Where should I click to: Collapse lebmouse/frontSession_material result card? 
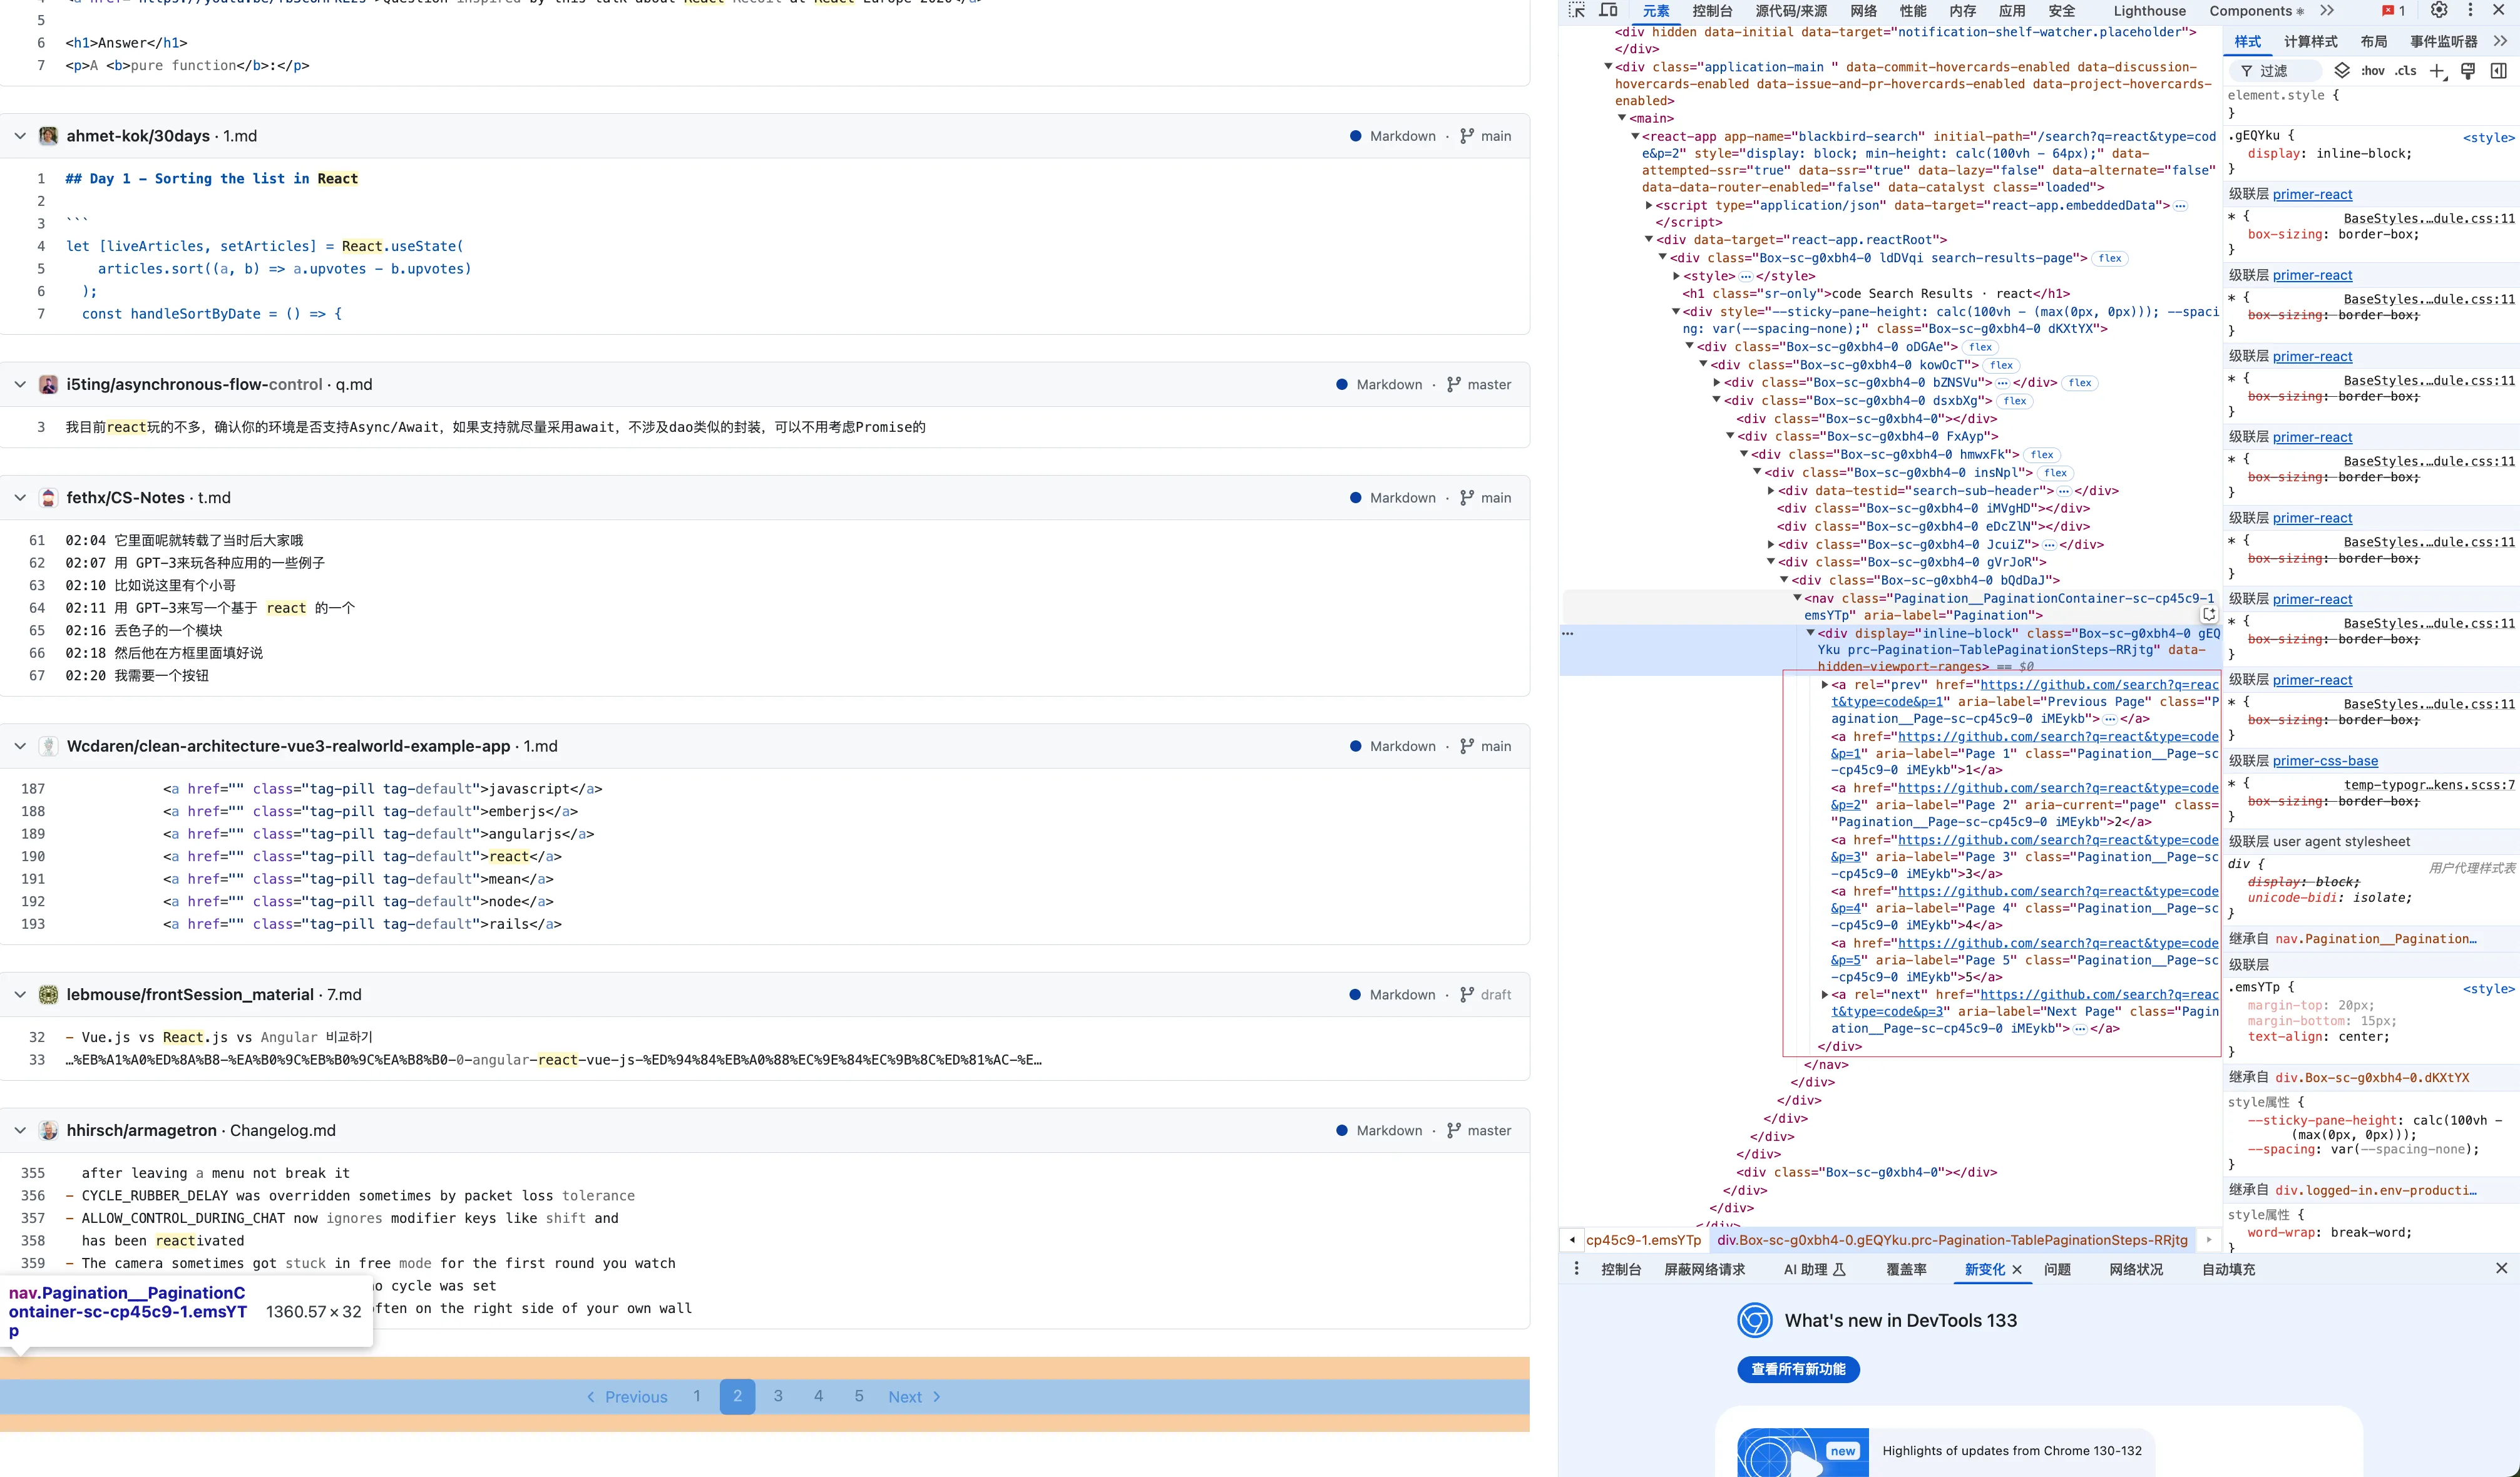click(20, 994)
